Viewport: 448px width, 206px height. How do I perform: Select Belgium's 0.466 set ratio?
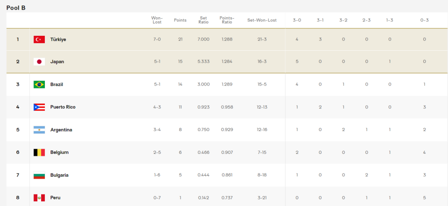[x=203, y=152]
